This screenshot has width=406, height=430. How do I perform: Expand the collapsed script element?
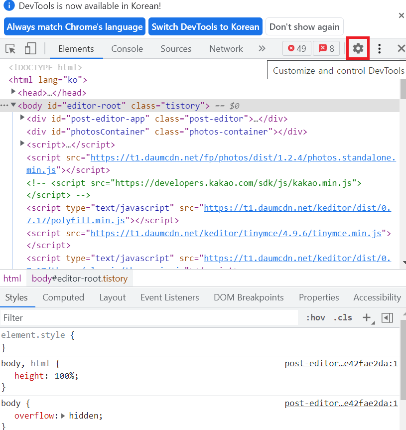[22, 143]
